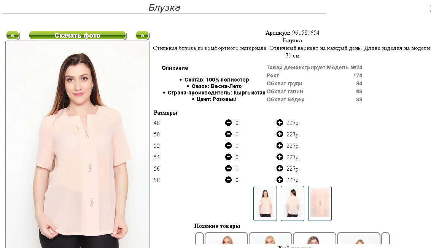
Task: Go to previous photo with « button
Action: [x=13, y=35]
